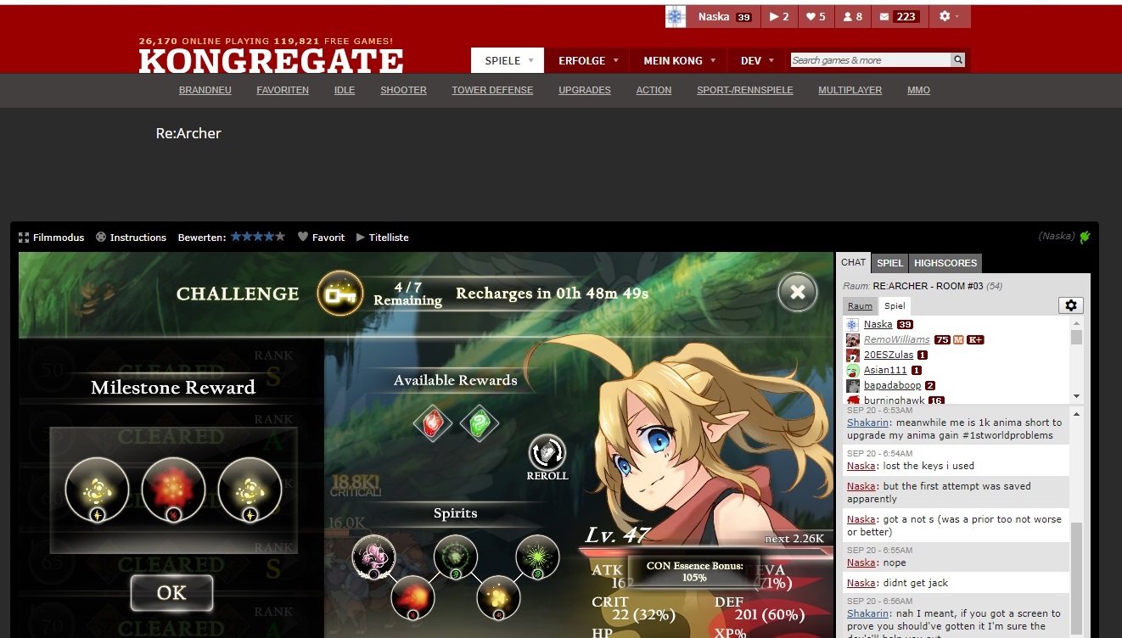Select the green question mark reward gem
The width and height of the screenshot is (1122, 638).
click(x=480, y=423)
